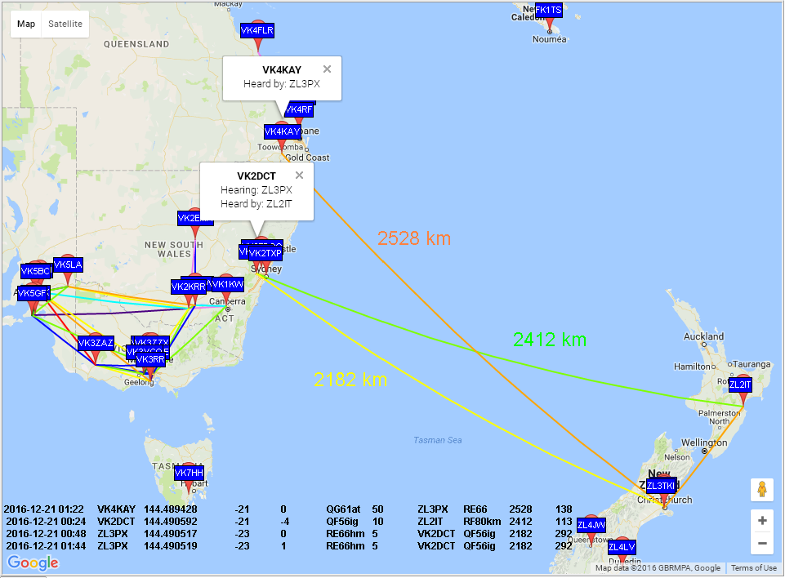Select the FK1TS station marker
The image size is (785, 578).
[x=548, y=11]
